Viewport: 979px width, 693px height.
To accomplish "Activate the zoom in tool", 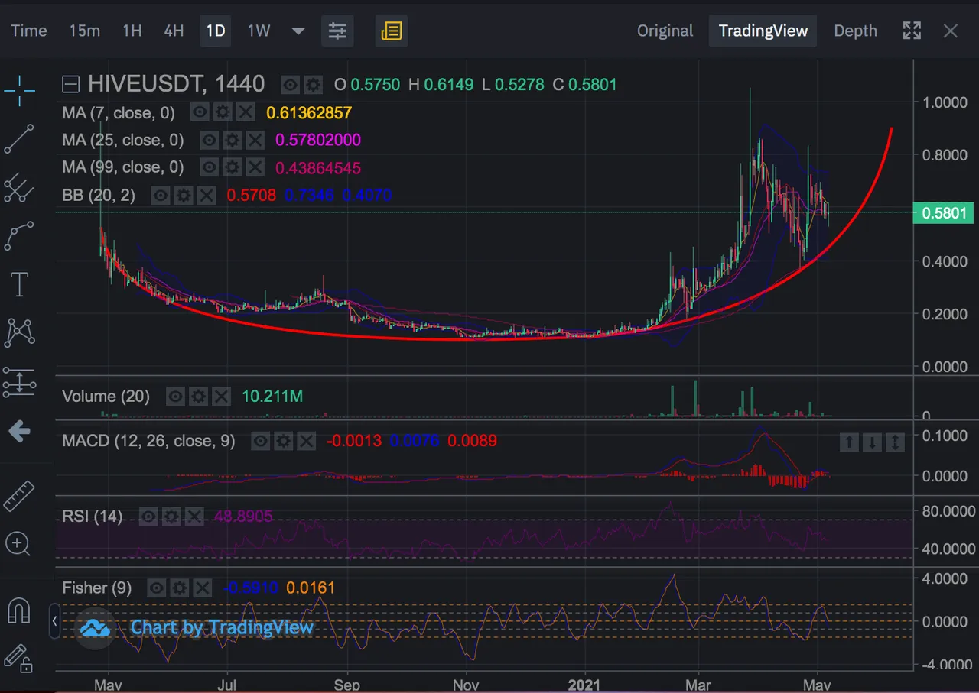I will click(18, 544).
